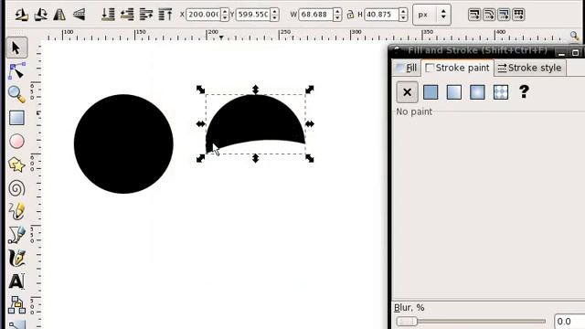Raise selection one step
The width and height of the screenshot is (585, 329).
[146, 15]
